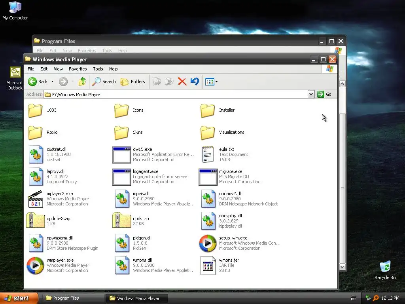The height and width of the screenshot is (304, 405).
Task: Select the Skins folder
Action: tap(121, 133)
